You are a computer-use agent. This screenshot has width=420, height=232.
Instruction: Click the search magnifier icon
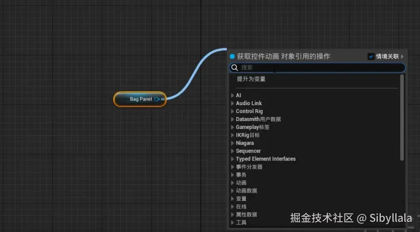pyautogui.click(x=235, y=68)
